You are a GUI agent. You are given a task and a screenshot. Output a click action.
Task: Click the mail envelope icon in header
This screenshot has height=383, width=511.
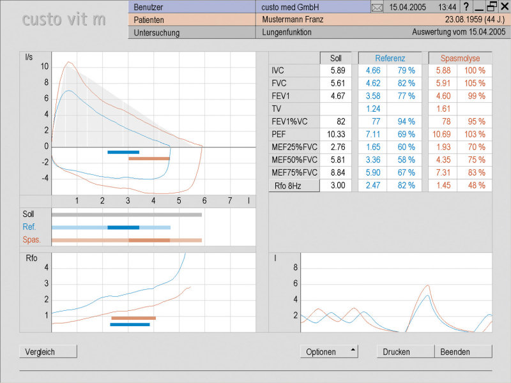pos(377,7)
